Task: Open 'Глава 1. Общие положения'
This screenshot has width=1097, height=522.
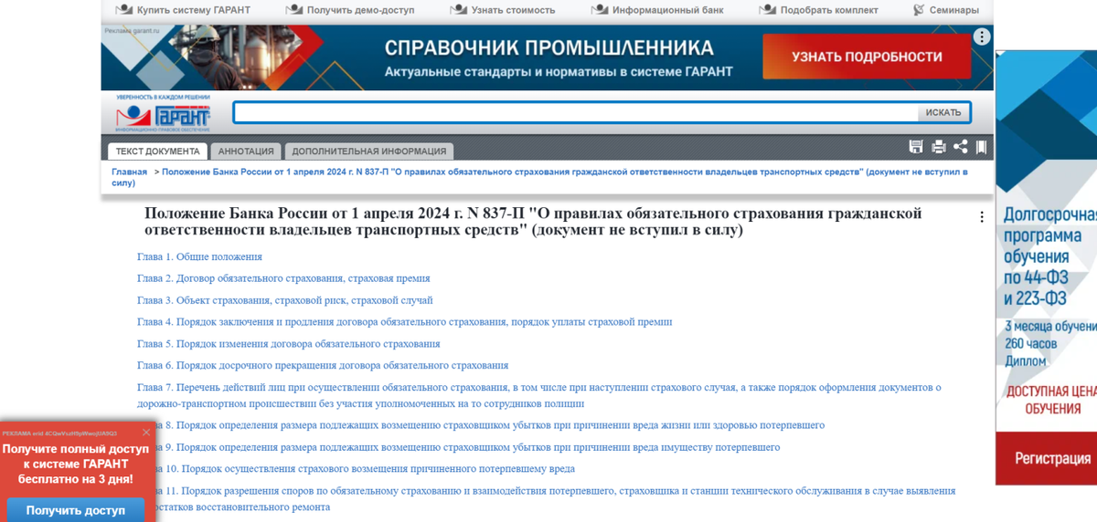Action: coord(199,256)
